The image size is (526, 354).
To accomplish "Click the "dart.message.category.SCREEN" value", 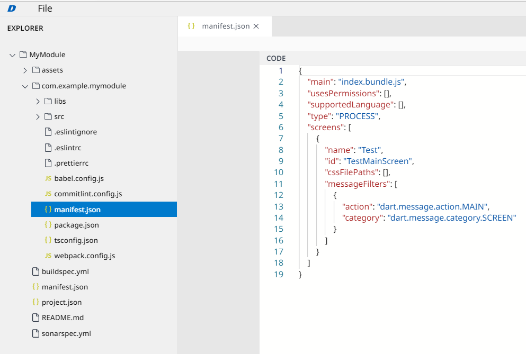I will [452, 218].
